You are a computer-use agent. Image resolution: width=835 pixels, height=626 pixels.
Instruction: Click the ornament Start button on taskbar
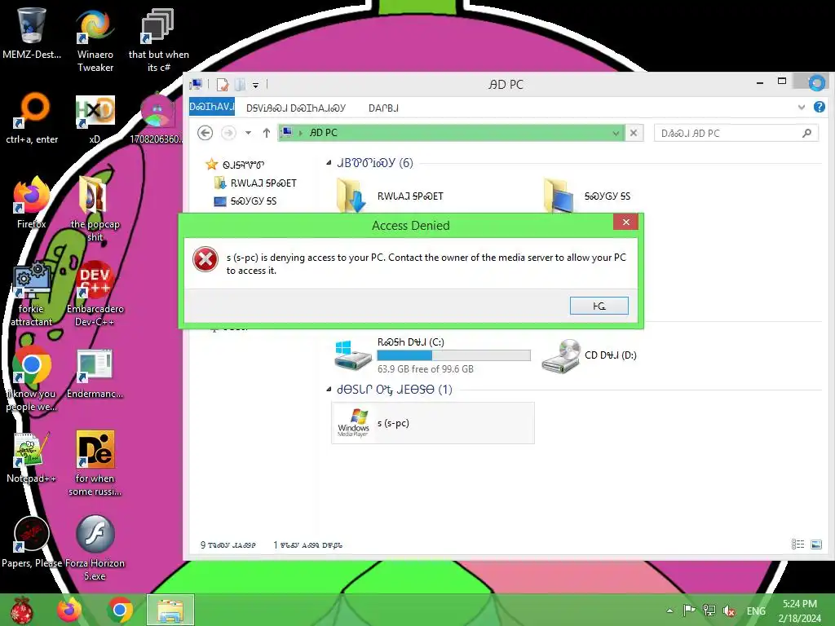(22, 610)
